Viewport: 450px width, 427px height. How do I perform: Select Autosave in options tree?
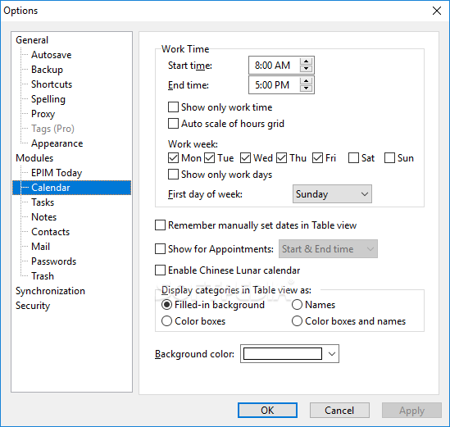(51, 55)
